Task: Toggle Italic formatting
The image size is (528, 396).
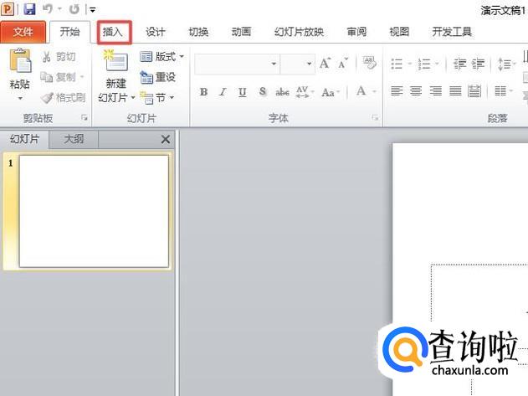Action: coord(223,91)
